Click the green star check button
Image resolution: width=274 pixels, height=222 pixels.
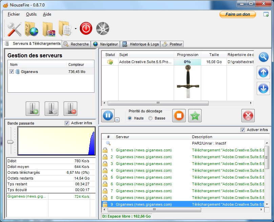[x=195, y=115]
